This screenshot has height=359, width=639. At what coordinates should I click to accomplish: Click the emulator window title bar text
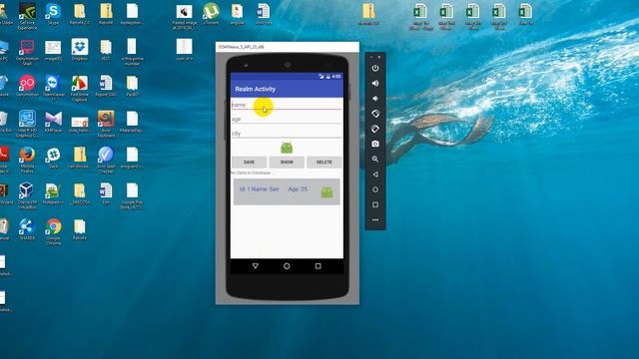click(242, 47)
